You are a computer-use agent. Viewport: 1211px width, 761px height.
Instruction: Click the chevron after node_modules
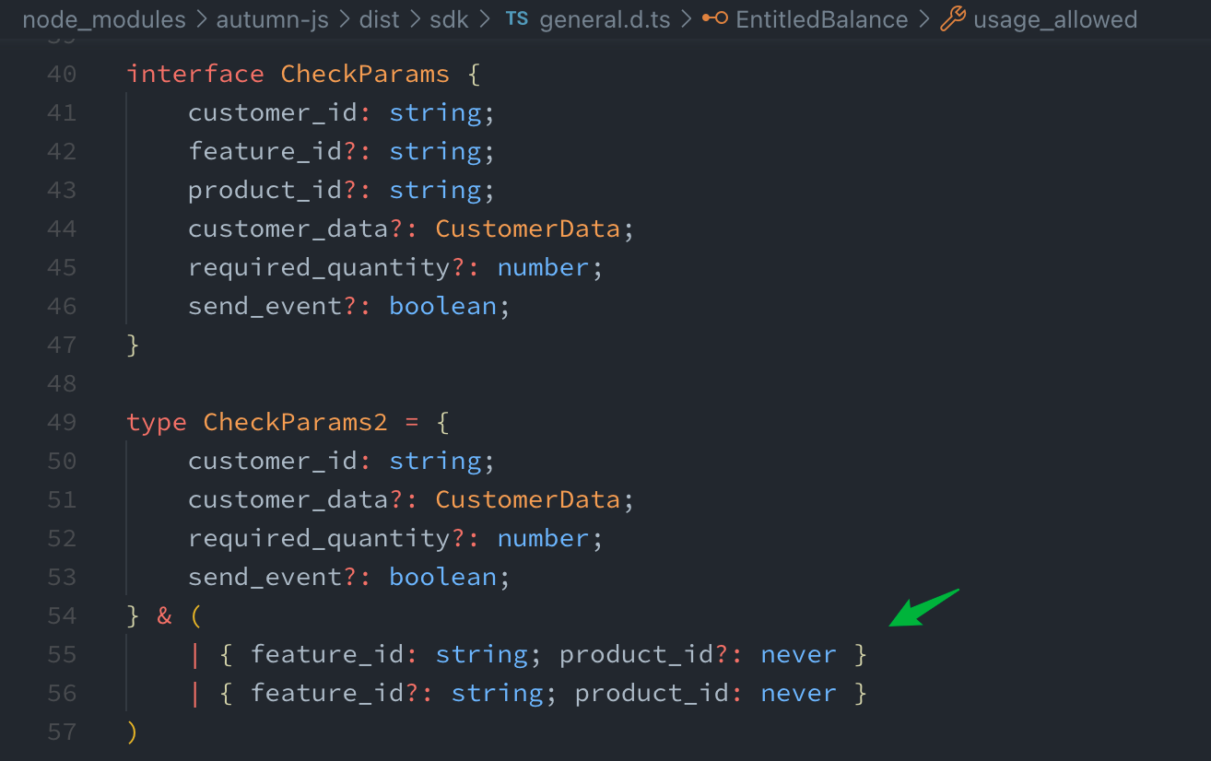pyautogui.click(x=201, y=19)
